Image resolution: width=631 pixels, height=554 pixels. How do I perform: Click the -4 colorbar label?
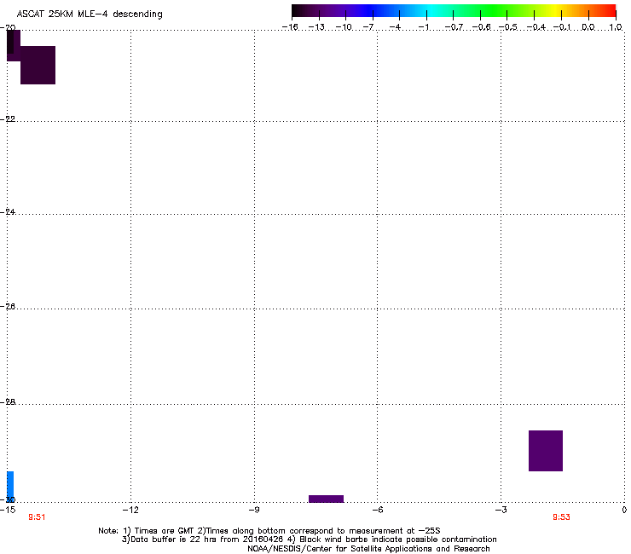395,27
